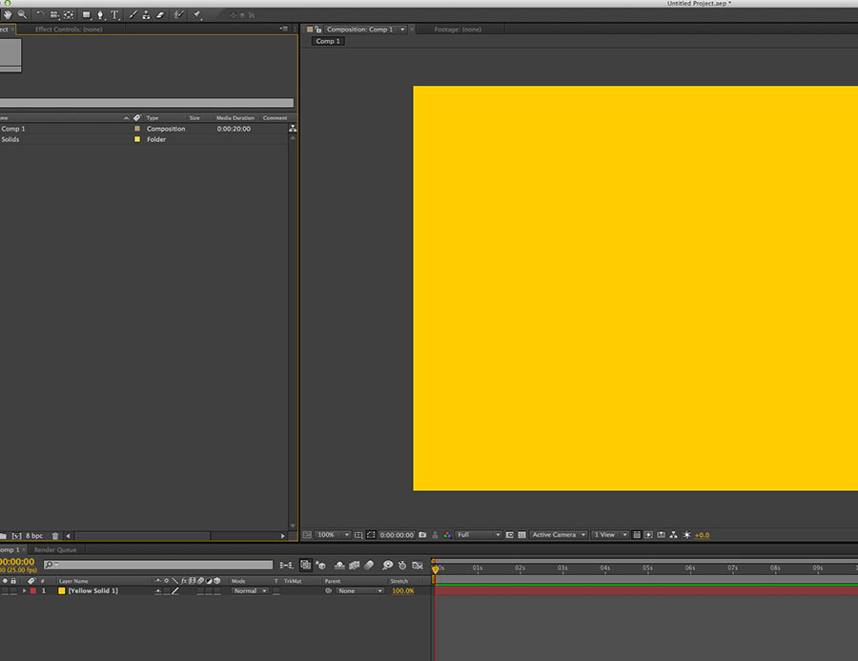Click 8 bpc color depth button
Screen dimensions: 858x661
34,536
